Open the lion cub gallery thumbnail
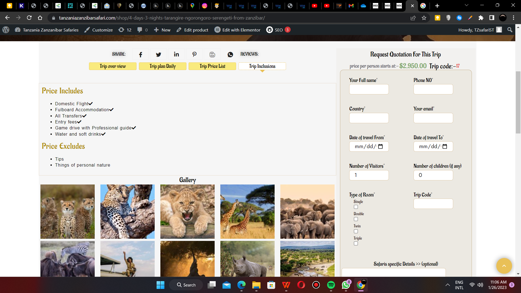 click(187, 212)
